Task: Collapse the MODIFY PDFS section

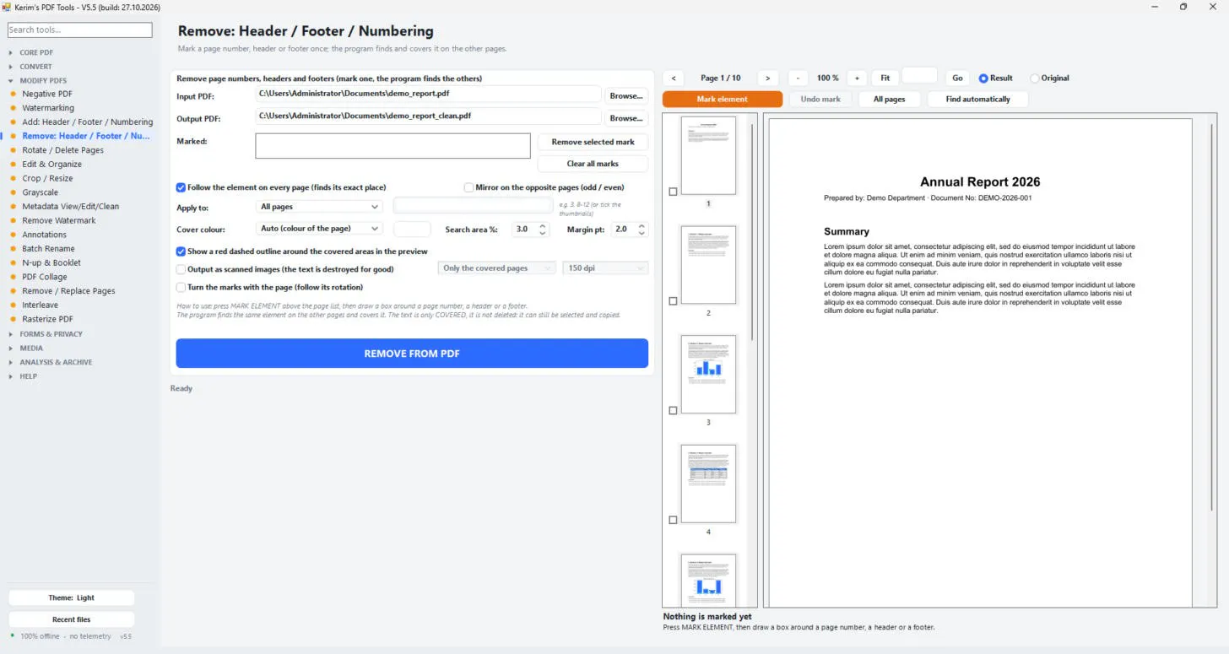Action: [42, 80]
